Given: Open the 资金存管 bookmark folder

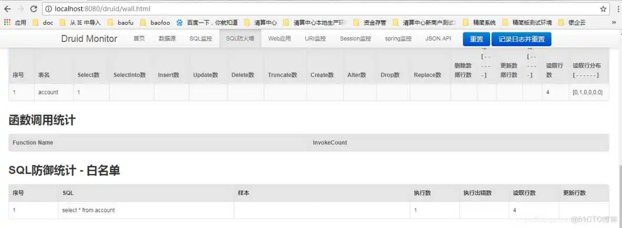Looking at the screenshot, I should (x=370, y=23).
